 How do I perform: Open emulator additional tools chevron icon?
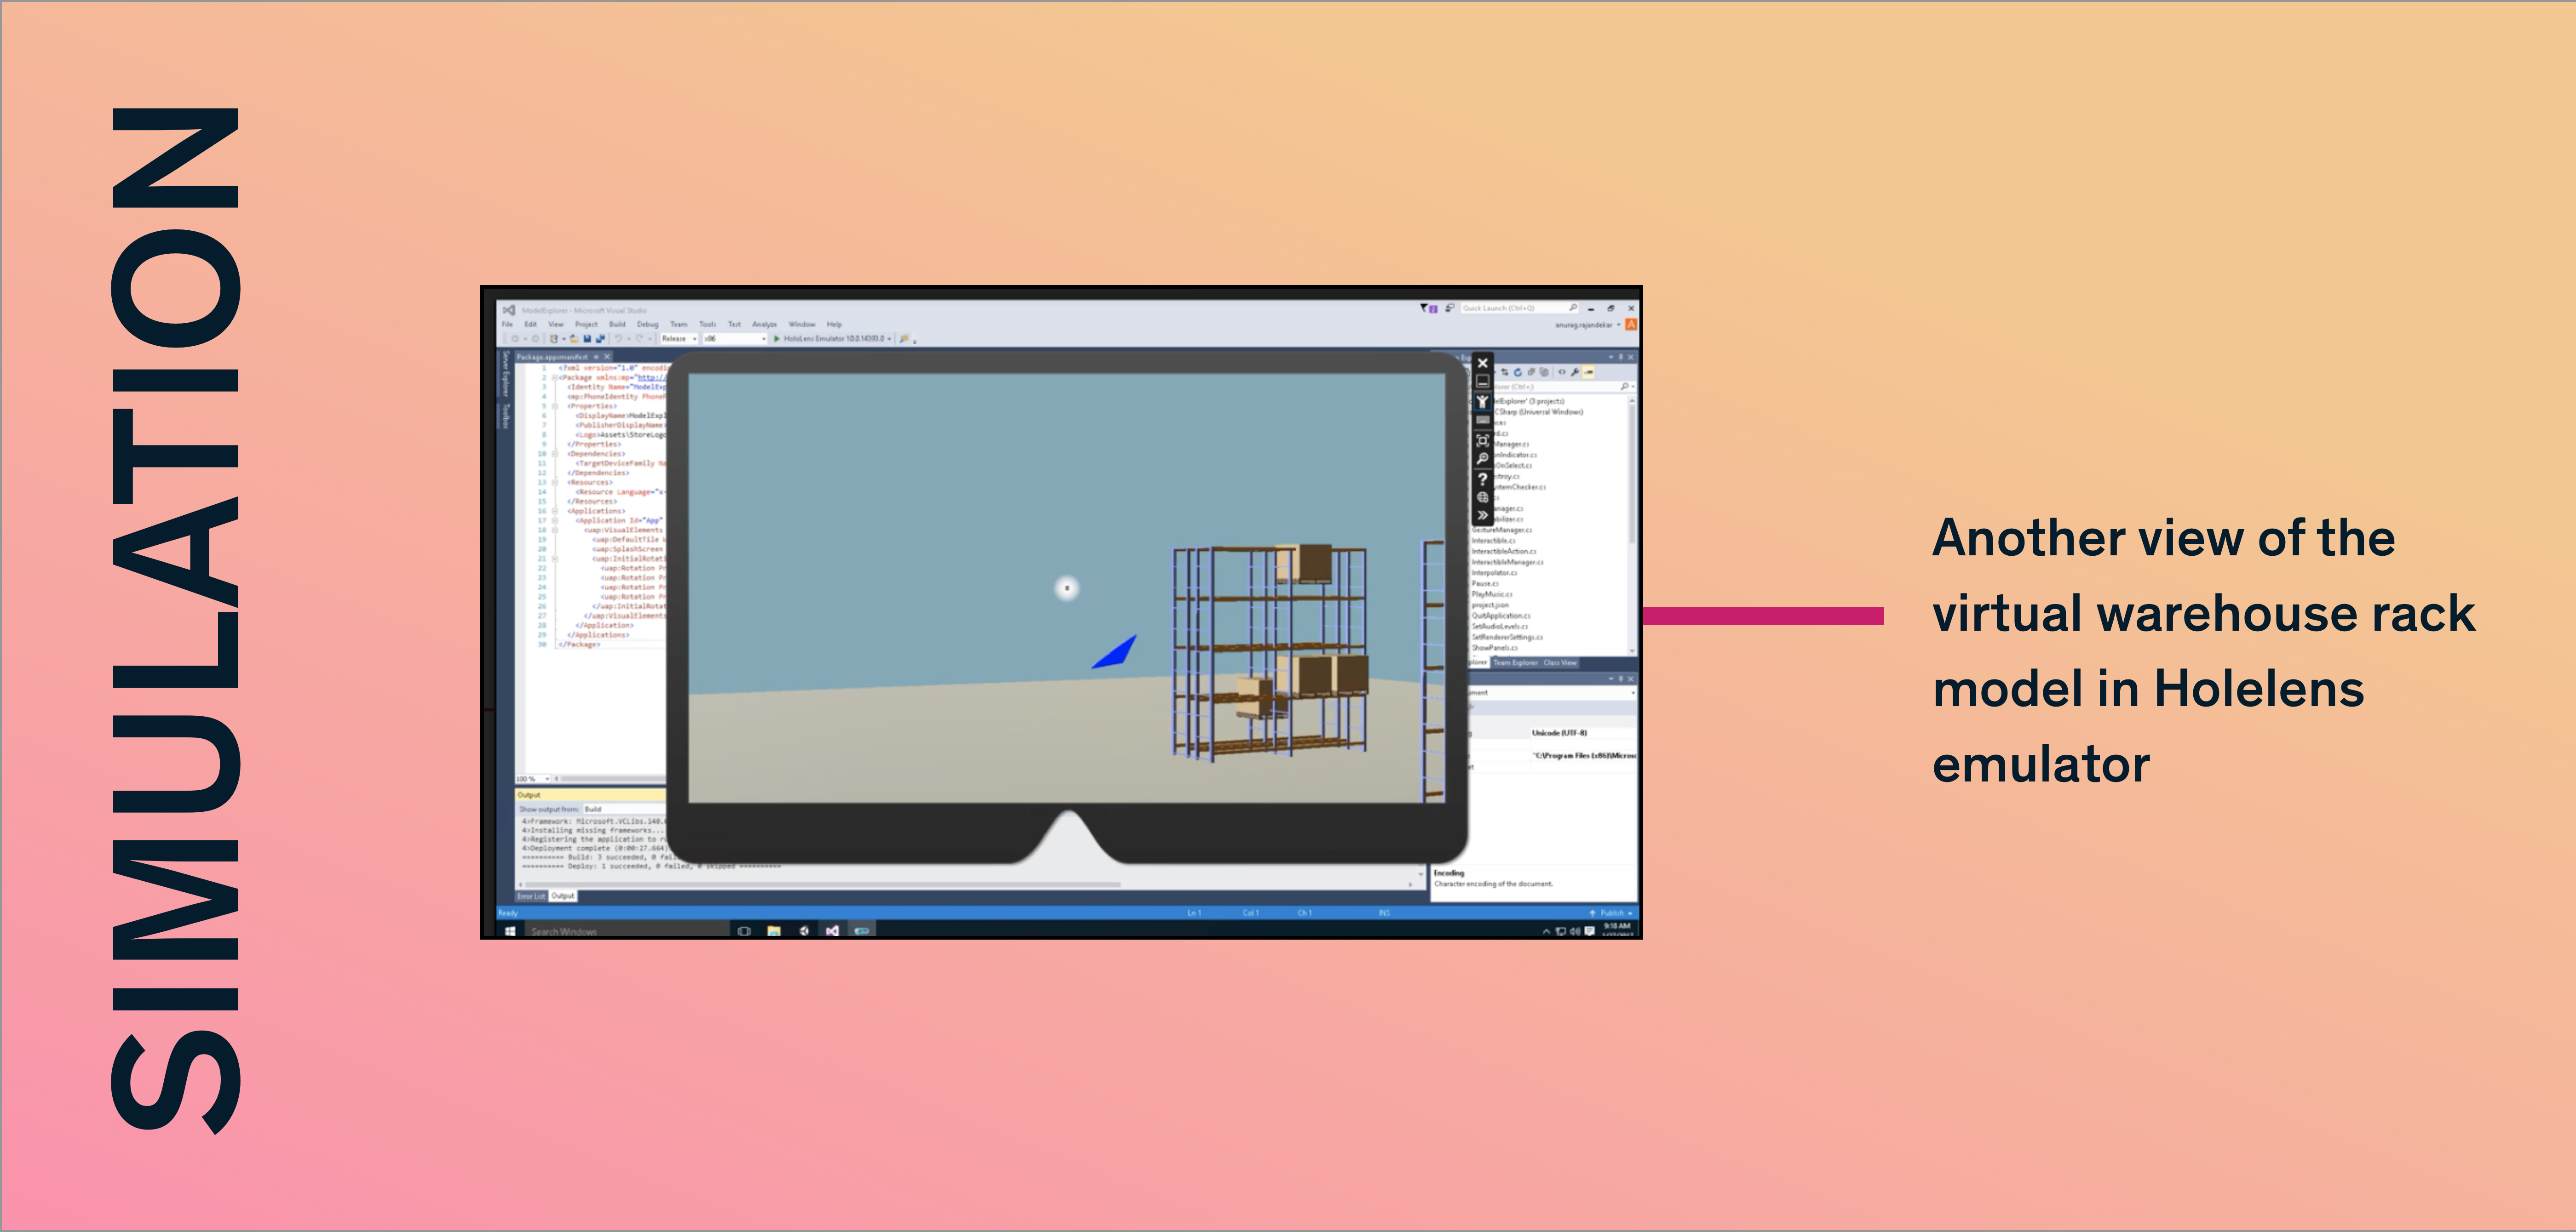[x=1483, y=516]
